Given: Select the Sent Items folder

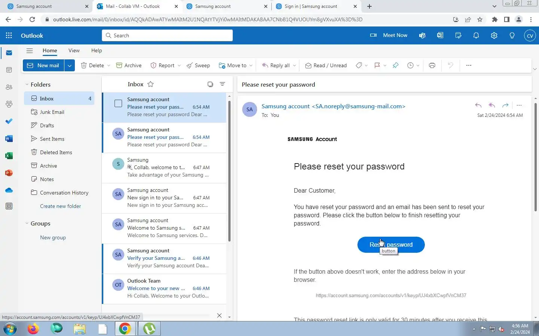Looking at the screenshot, I should 59,139.
